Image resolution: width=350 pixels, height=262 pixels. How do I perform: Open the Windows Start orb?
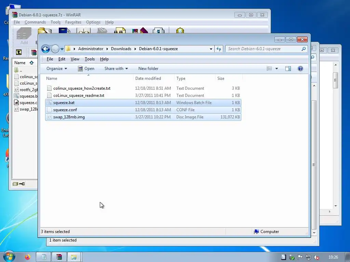point(9,257)
